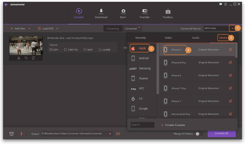Viewport: 245px width, 144px height.
Task: Open the output format dropdown arrow
Action: click(232, 28)
